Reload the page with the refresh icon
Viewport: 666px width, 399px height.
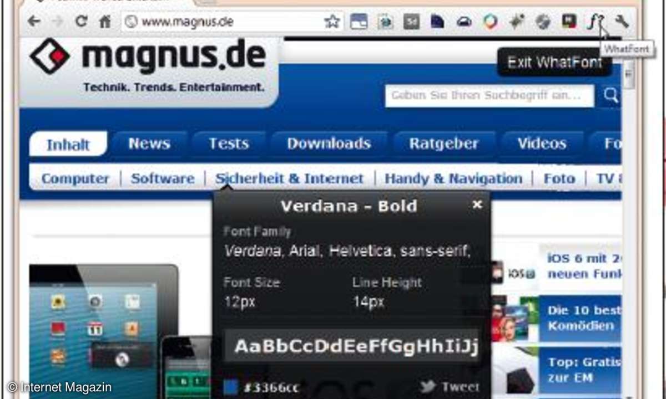tap(82, 22)
